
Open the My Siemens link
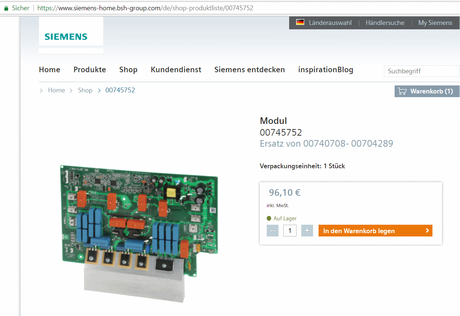point(435,23)
